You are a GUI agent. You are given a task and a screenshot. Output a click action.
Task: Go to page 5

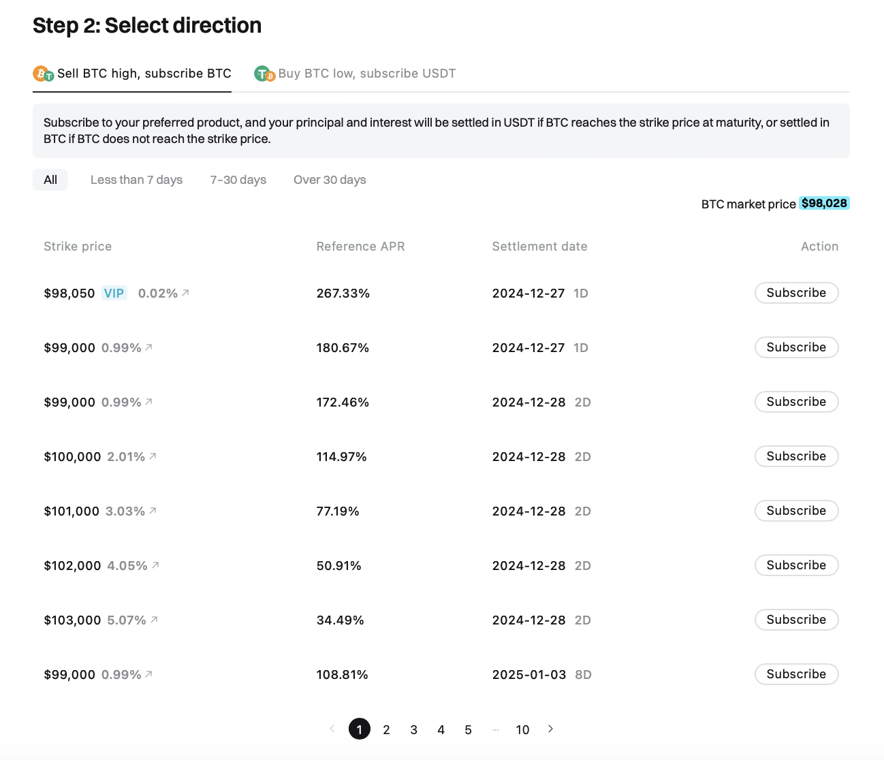(x=468, y=729)
